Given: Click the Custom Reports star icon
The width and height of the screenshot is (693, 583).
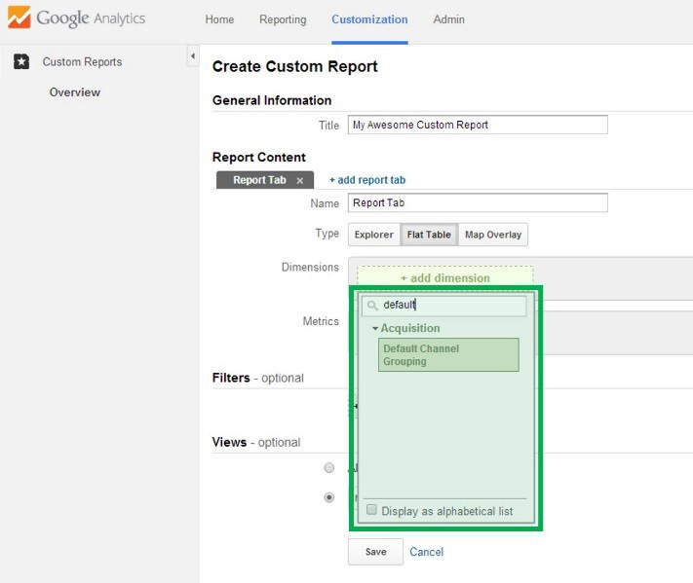Looking at the screenshot, I should (x=21, y=62).
